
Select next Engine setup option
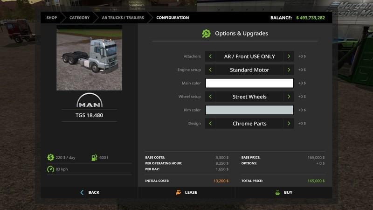tap(289, 70)
